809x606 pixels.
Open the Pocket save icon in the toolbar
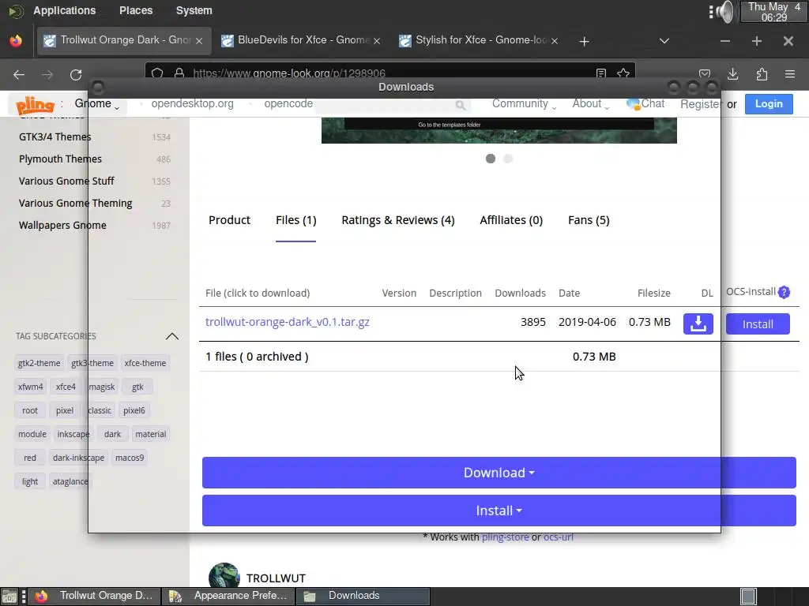pos(705,74)
